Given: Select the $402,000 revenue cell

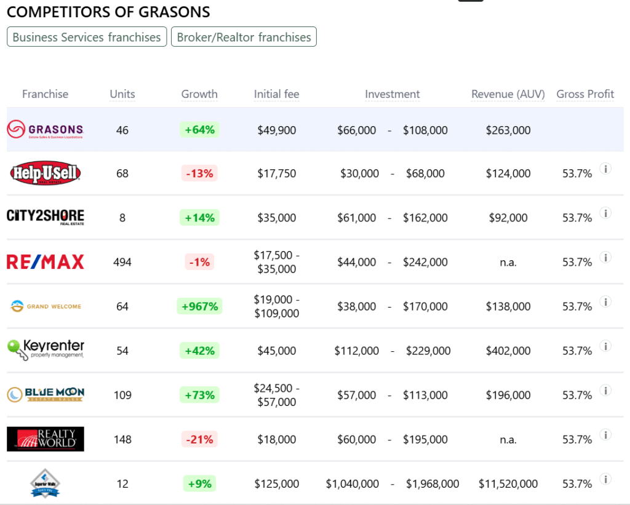Looking at the screenshot, I should [x=508, y=351].
